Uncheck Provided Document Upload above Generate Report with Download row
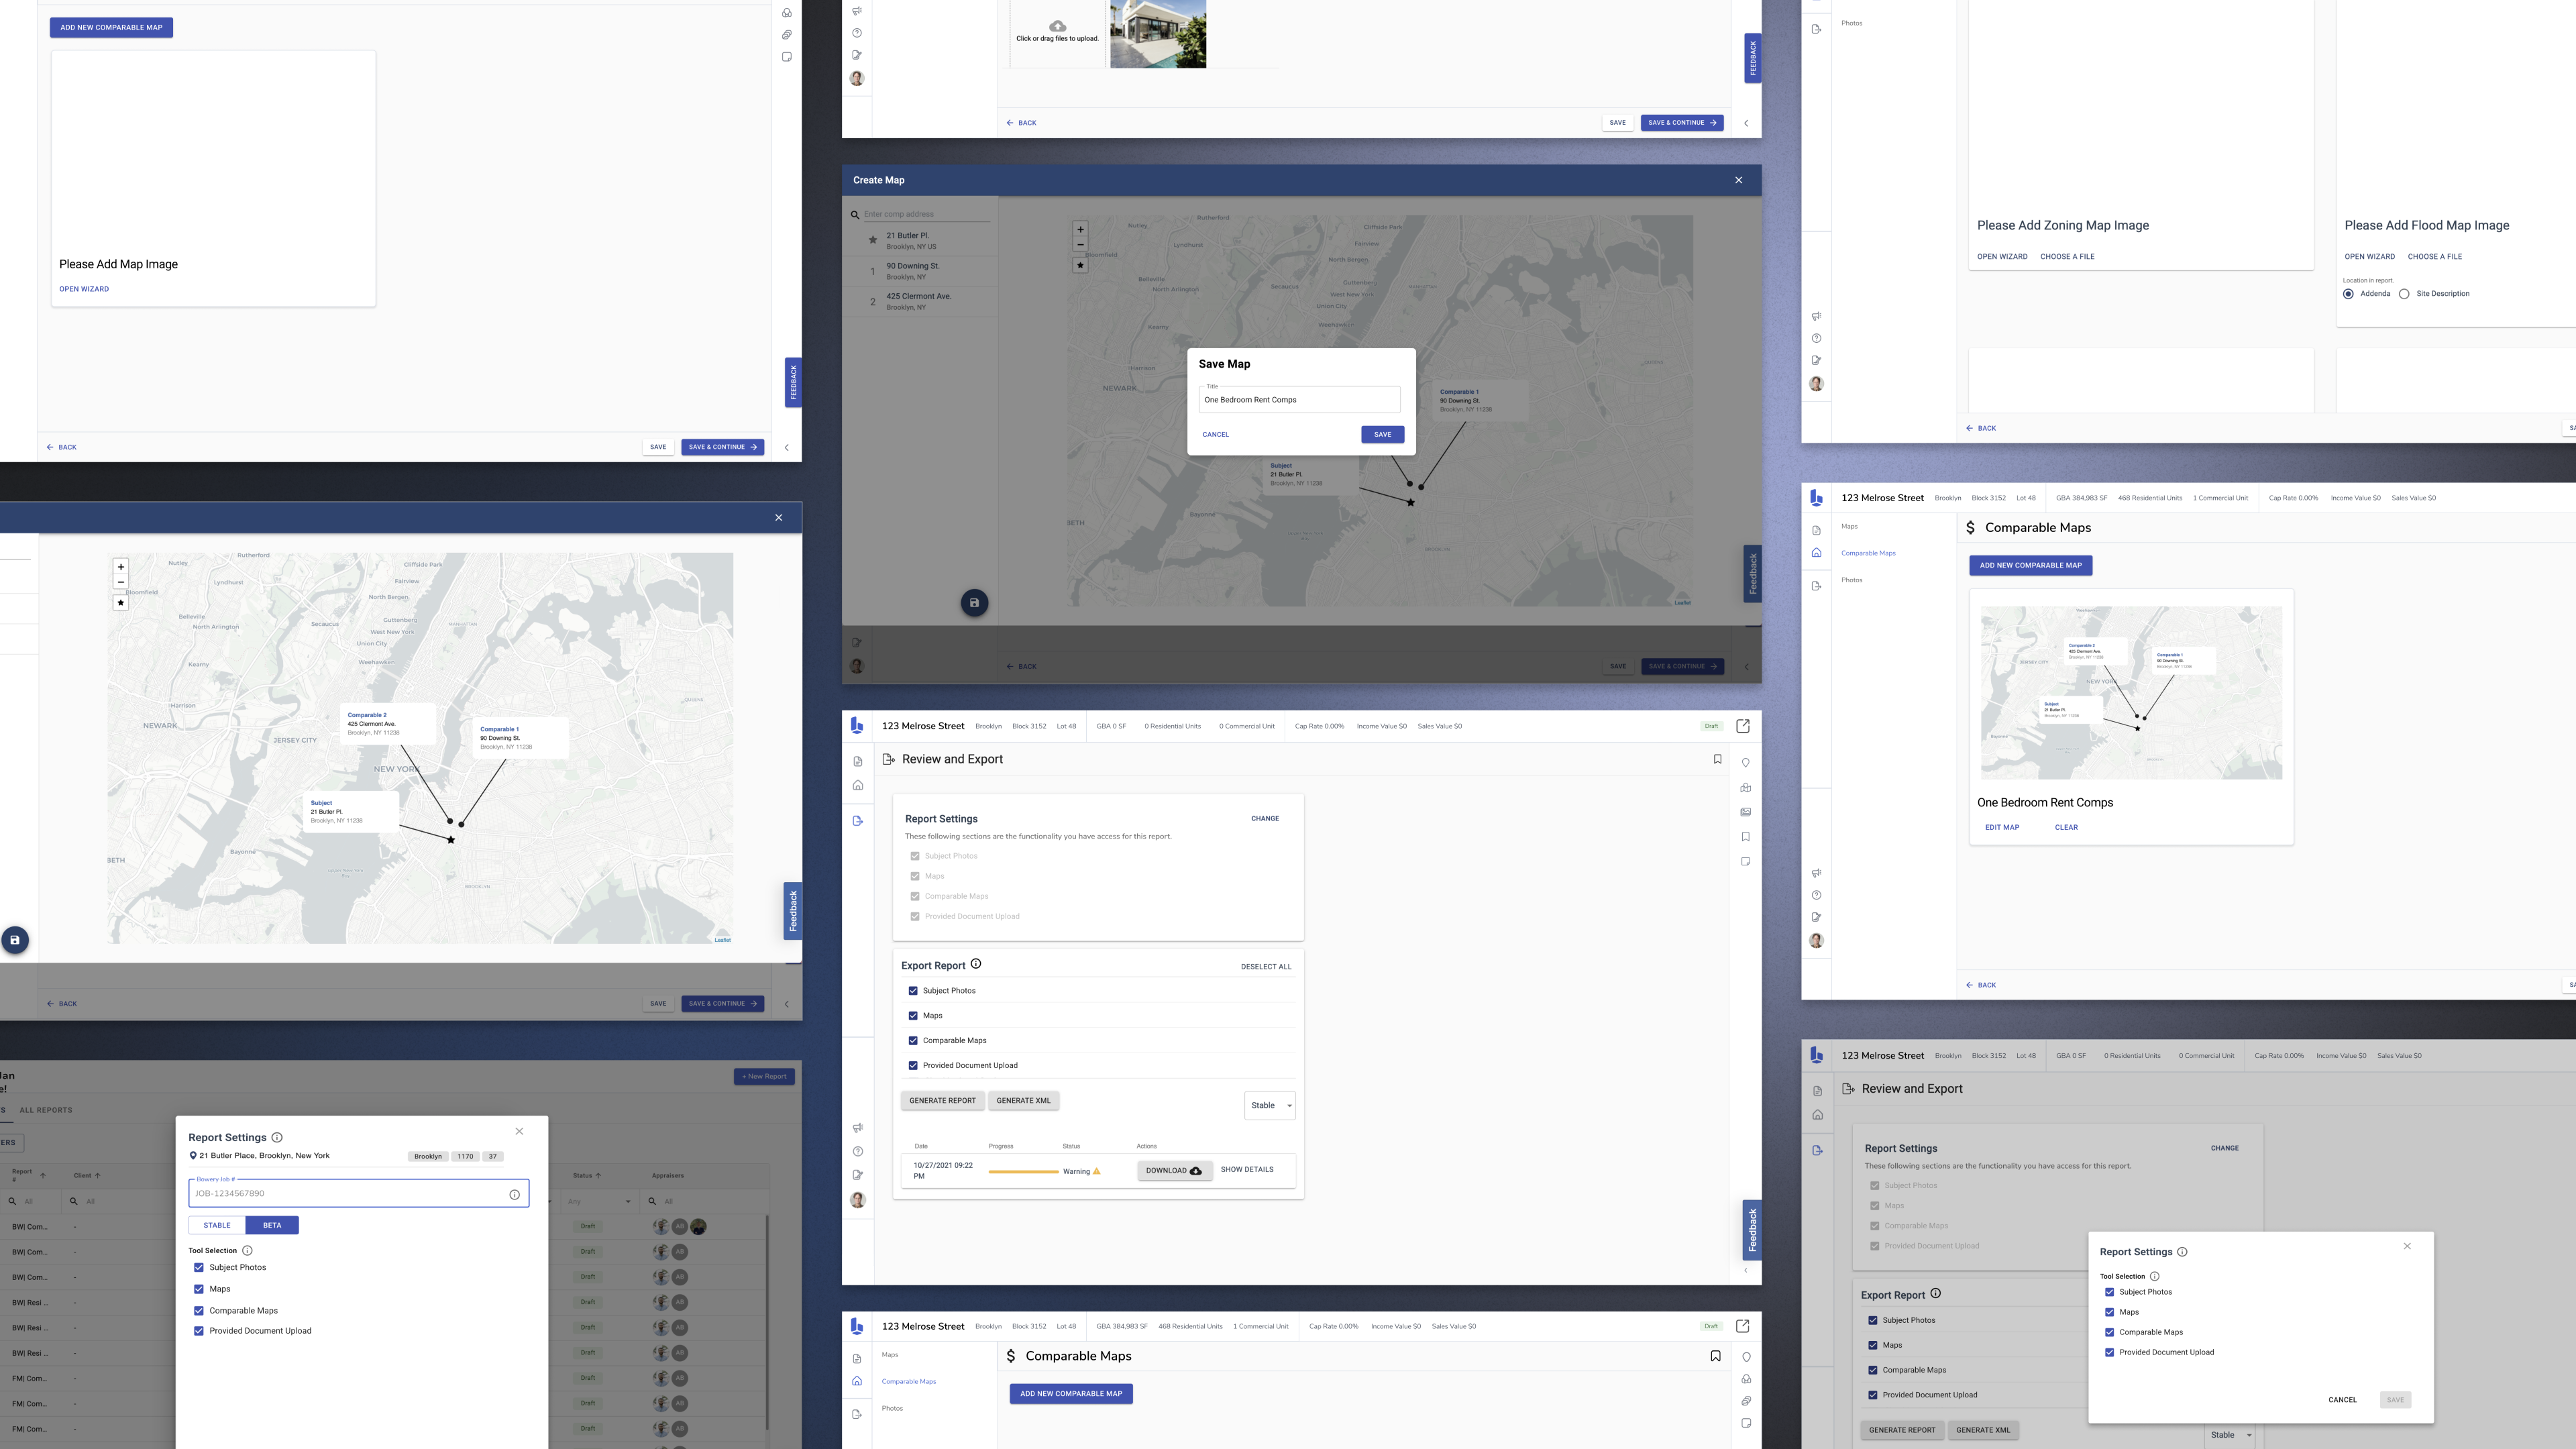The height and width of the screenshot is (1449, 2576). (x=912, y=1066)
